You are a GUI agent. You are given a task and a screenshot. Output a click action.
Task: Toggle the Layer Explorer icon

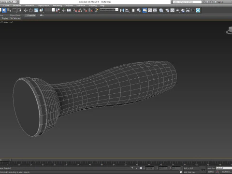coord(139,10)
